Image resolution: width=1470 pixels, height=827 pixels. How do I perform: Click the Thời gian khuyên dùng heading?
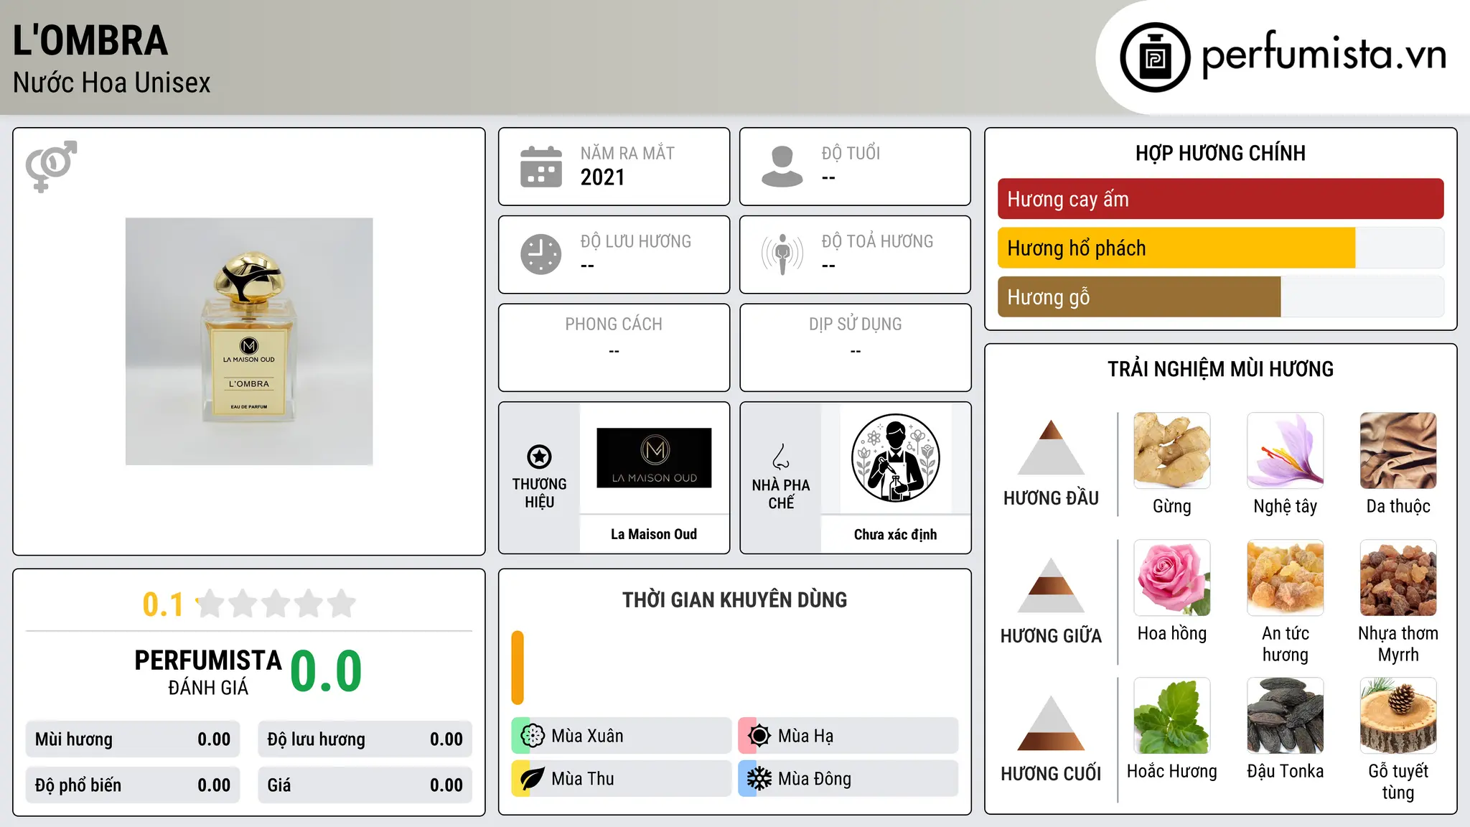734,600
